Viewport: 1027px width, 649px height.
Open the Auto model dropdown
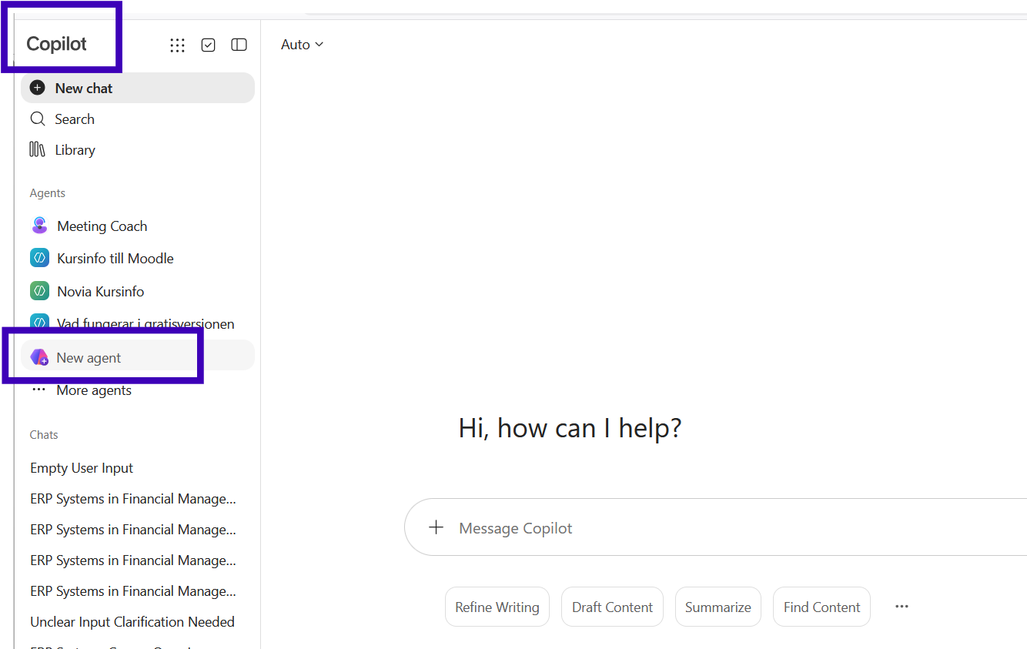(x=302, y=45)
